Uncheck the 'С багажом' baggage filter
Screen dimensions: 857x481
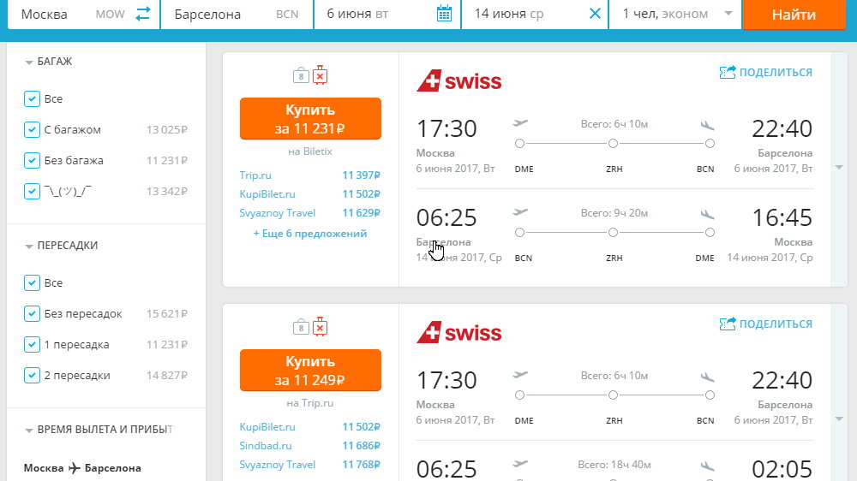[32, 130]
